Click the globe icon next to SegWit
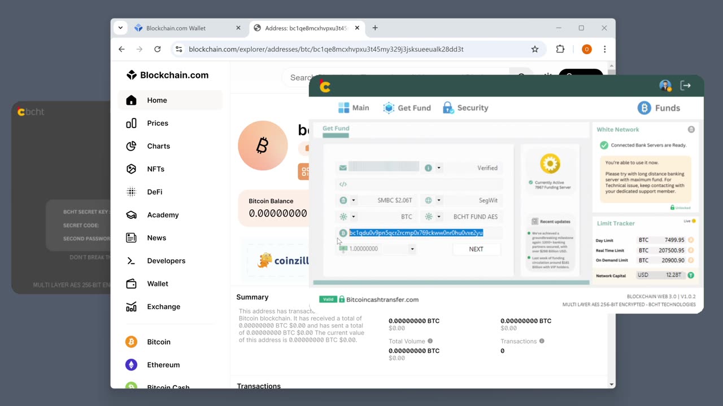This screenshot has height=406, width=723. 429,200
